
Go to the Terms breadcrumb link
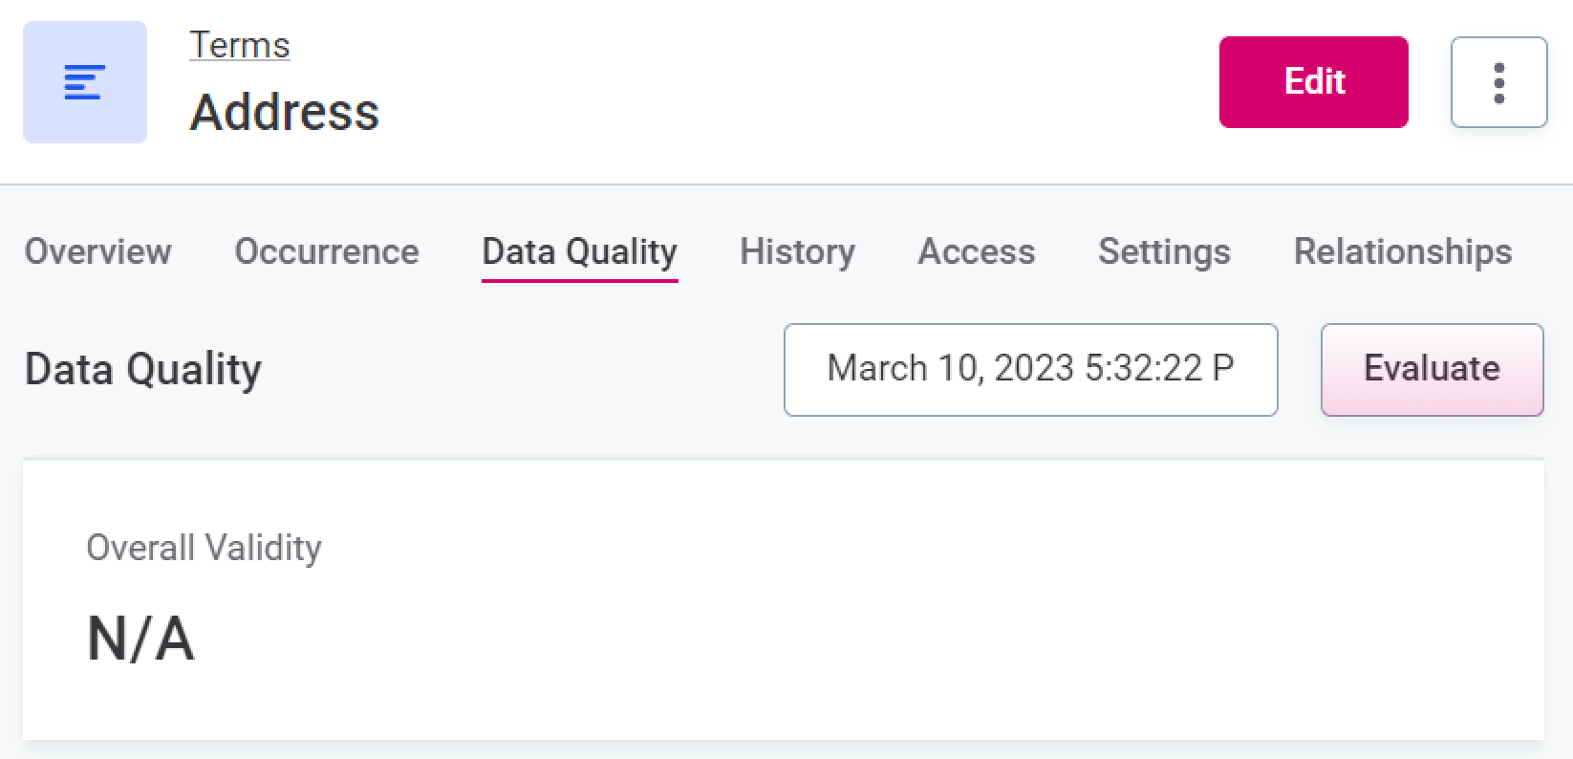(x=239, y=45)
